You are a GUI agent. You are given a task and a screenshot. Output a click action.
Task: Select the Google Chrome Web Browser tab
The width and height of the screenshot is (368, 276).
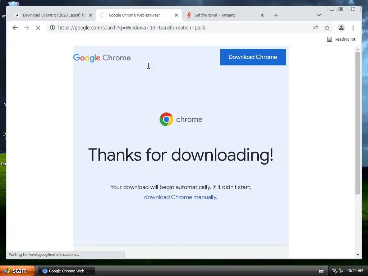(139, 15)
